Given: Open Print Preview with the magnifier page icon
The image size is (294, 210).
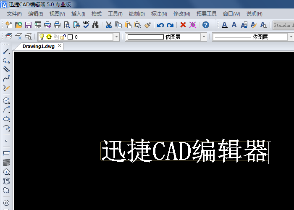Looking at the screenshot, I should click(x=67, y=25).
